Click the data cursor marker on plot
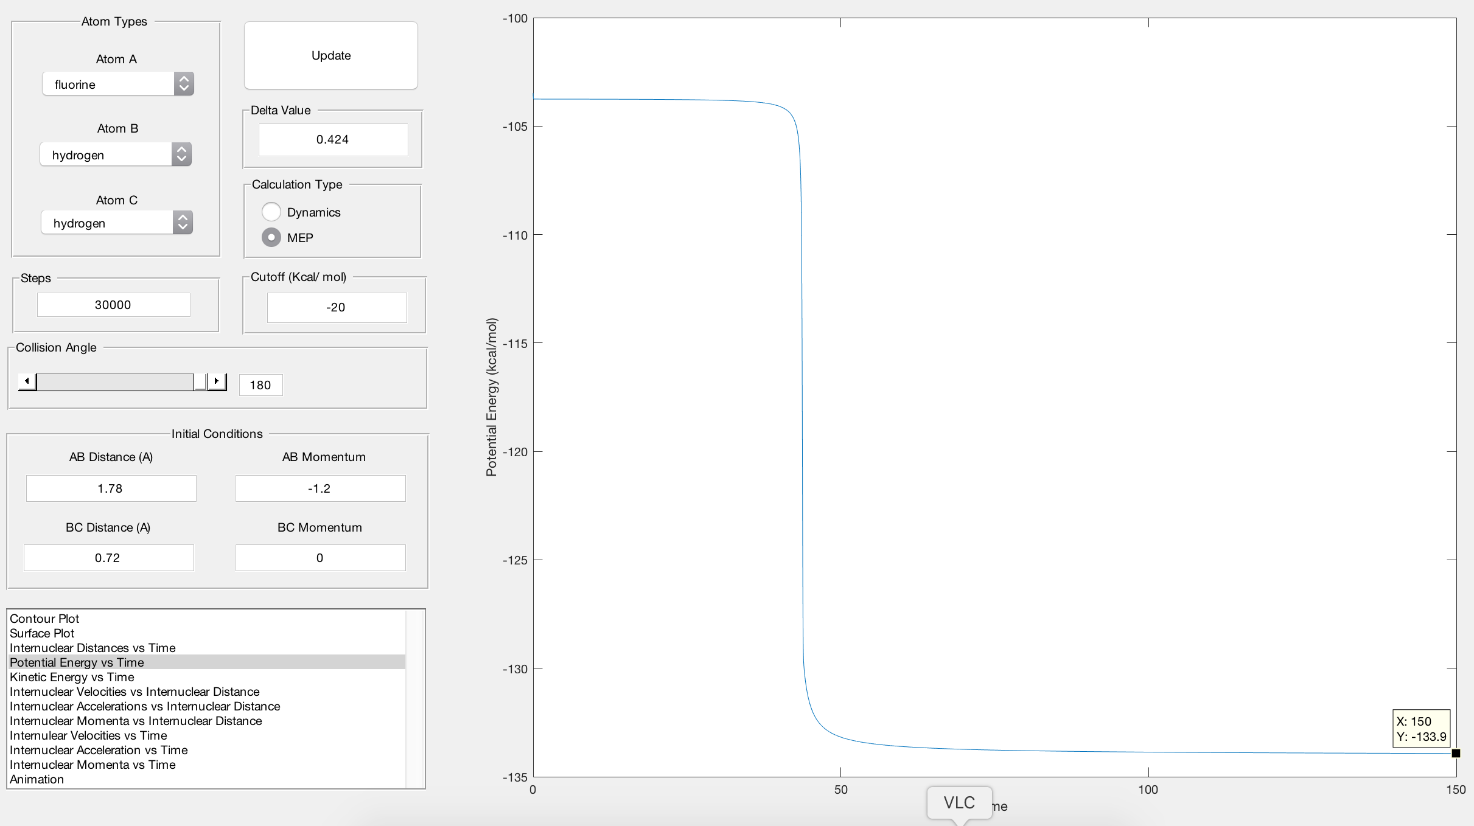This screenshot has height=826, width=1474. pos(1456,753)
